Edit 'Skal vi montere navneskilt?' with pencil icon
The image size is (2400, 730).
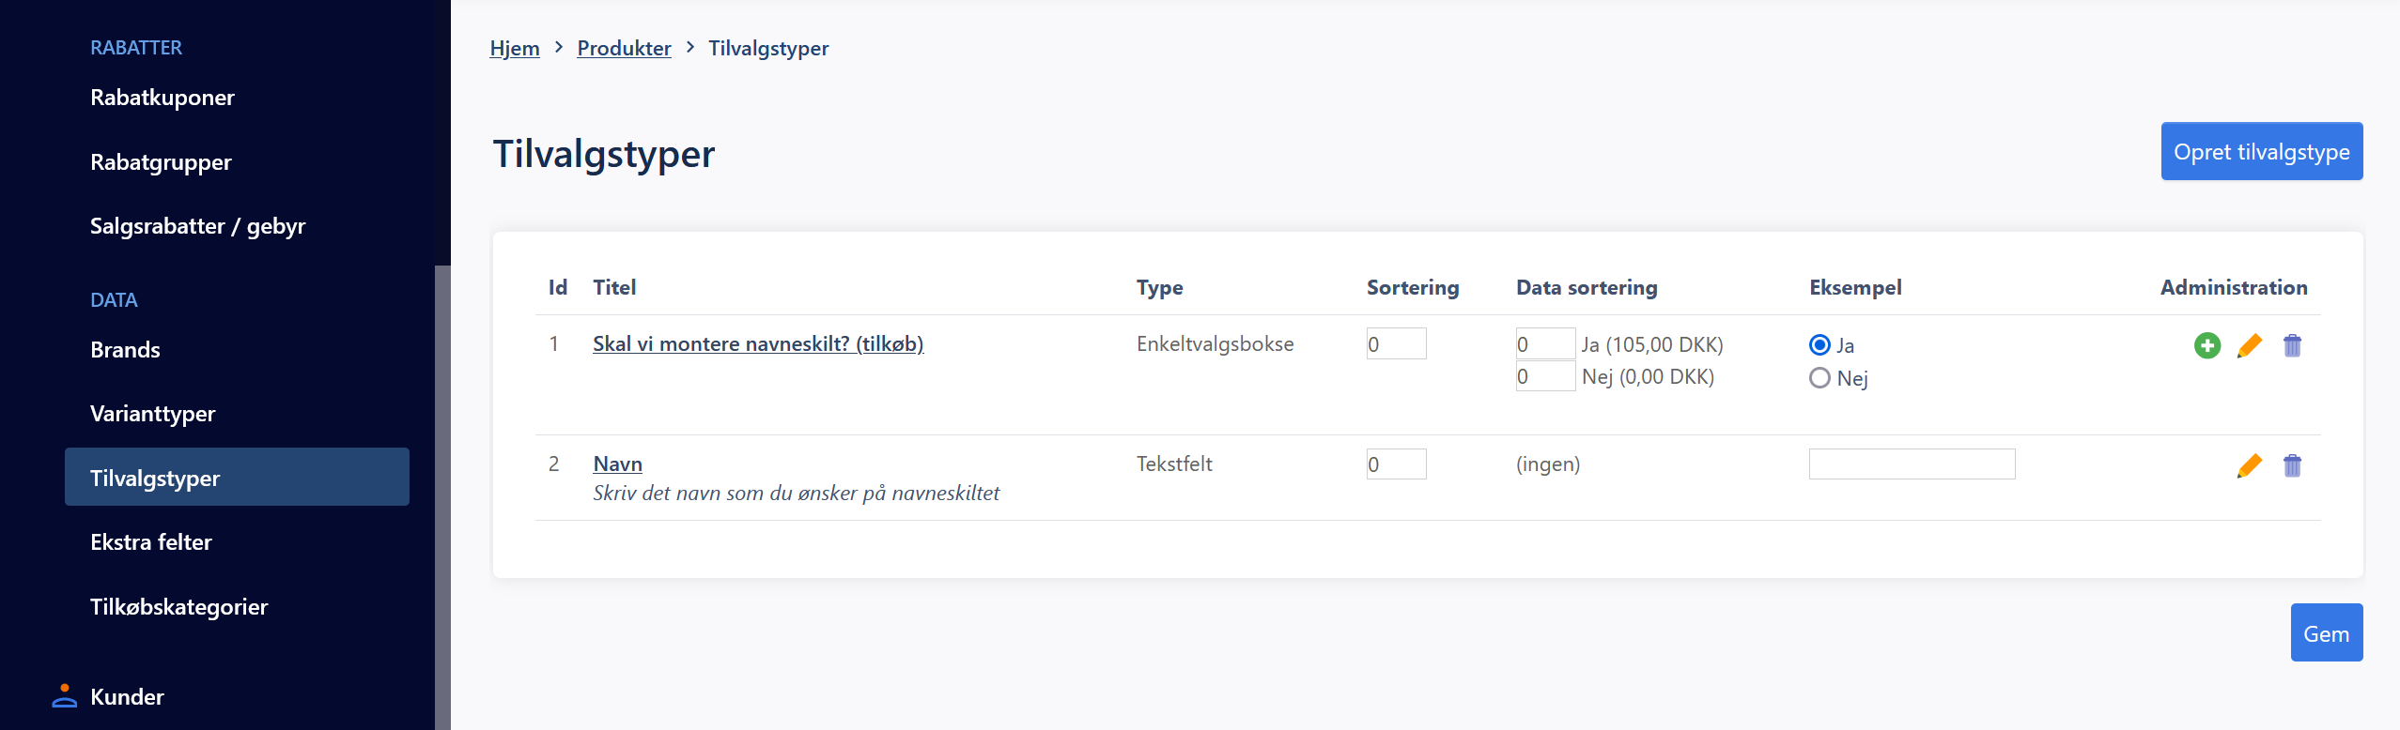click(2249, 345)
